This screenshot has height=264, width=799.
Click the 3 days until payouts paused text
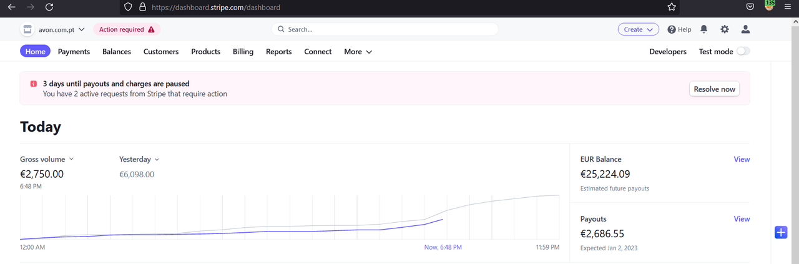pos(116,84)
